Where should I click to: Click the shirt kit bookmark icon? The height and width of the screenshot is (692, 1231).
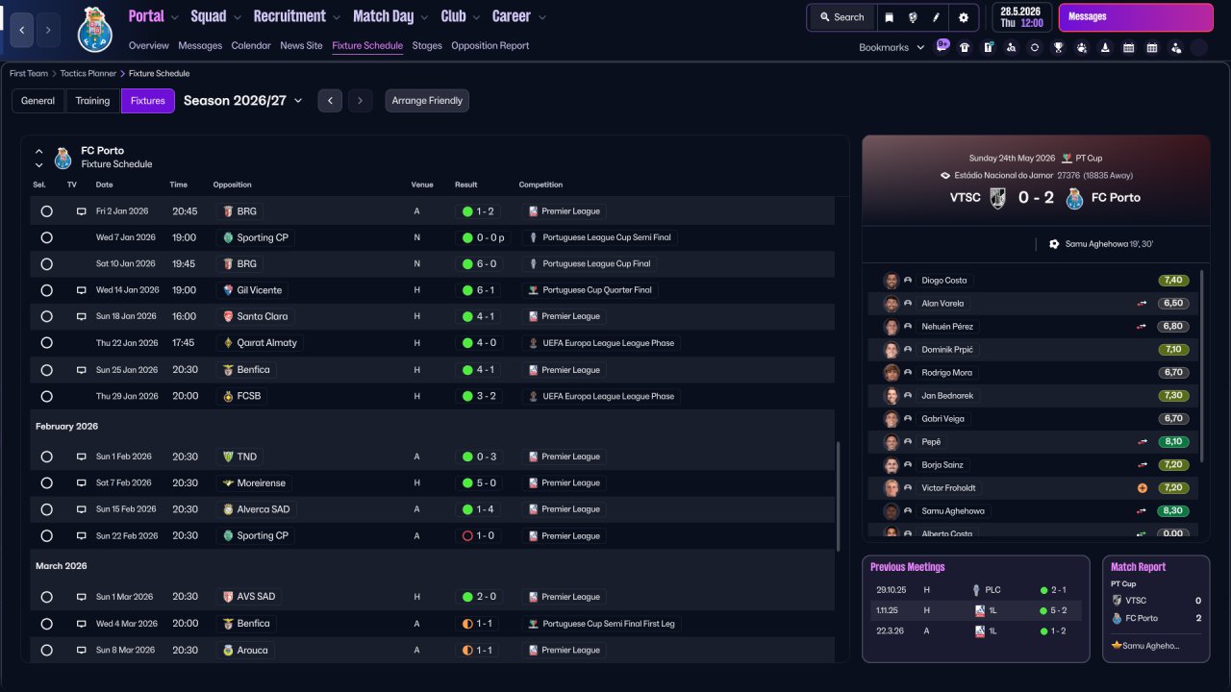pyautogui.click(x=965, y=47)
